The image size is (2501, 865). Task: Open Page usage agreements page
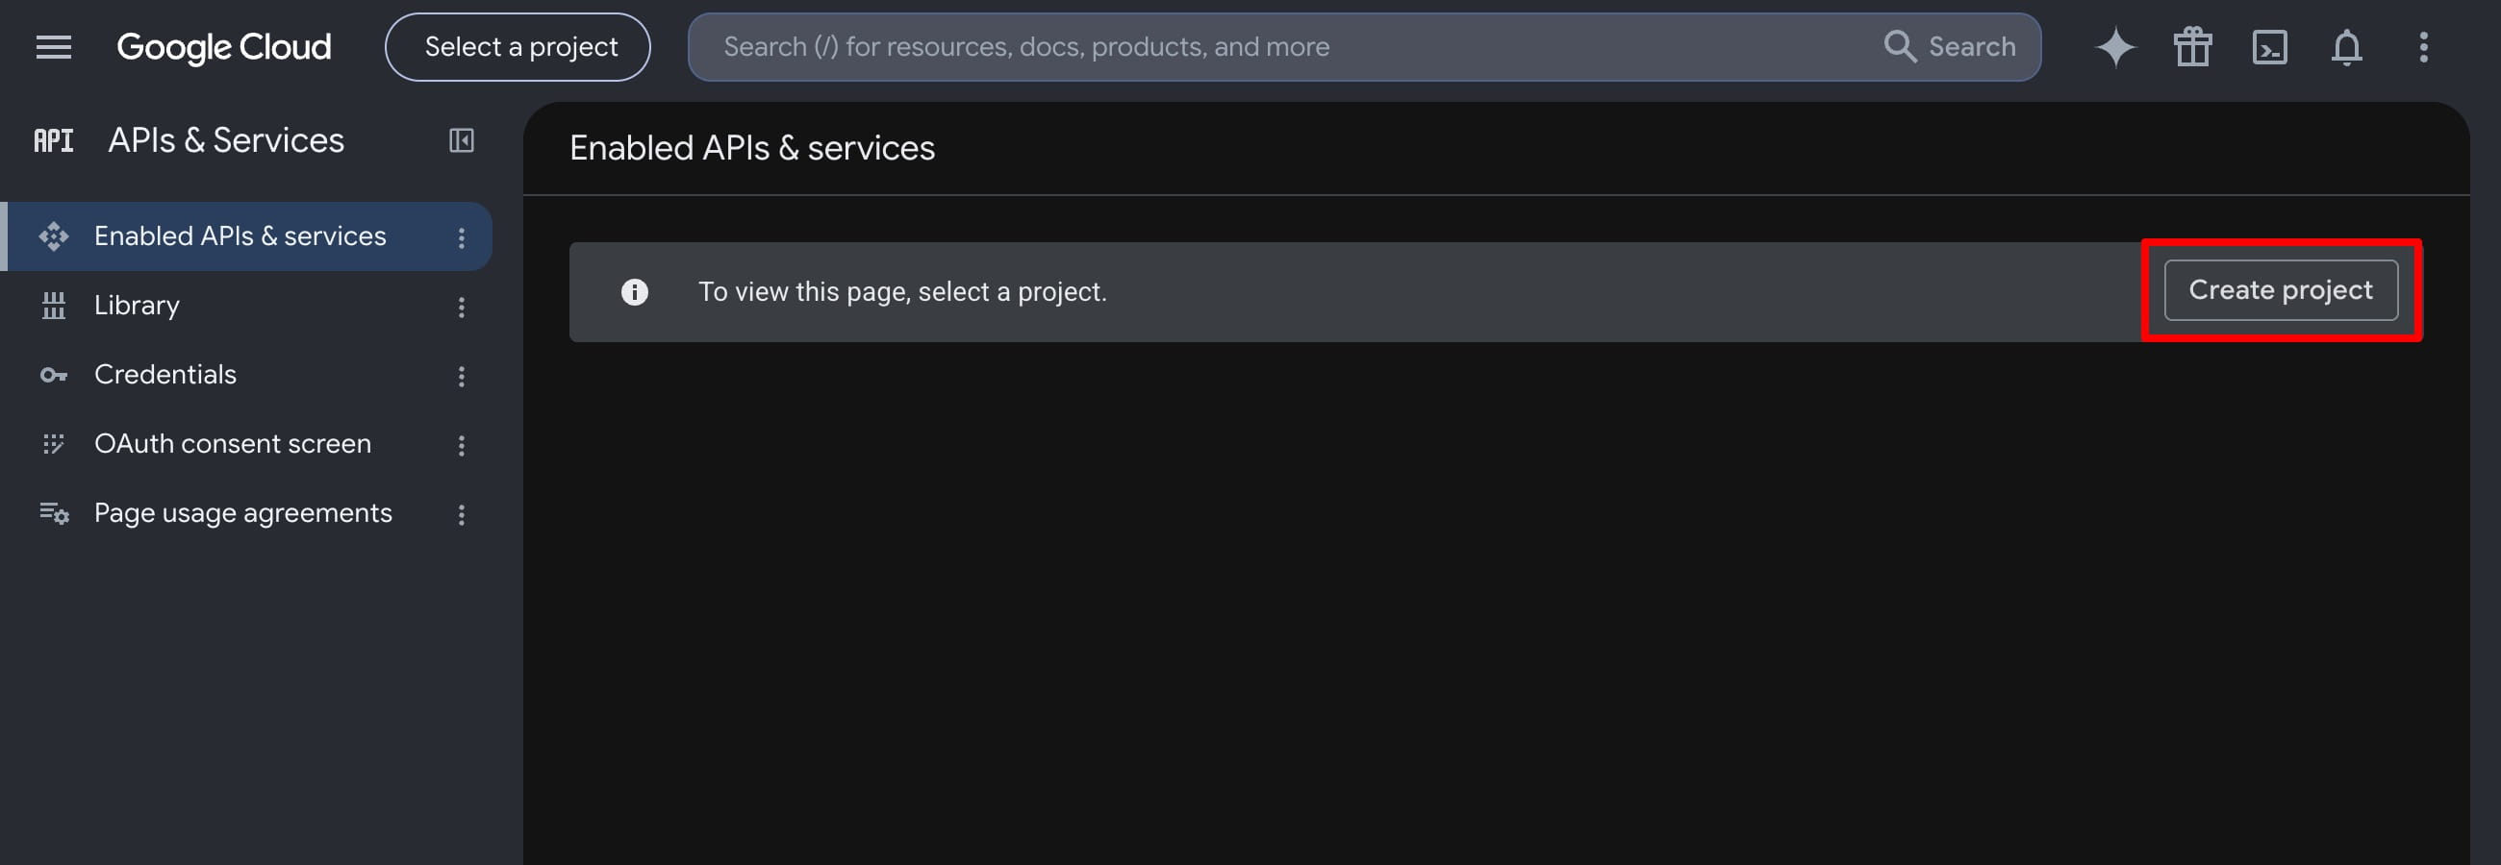(x=248, y=513)
